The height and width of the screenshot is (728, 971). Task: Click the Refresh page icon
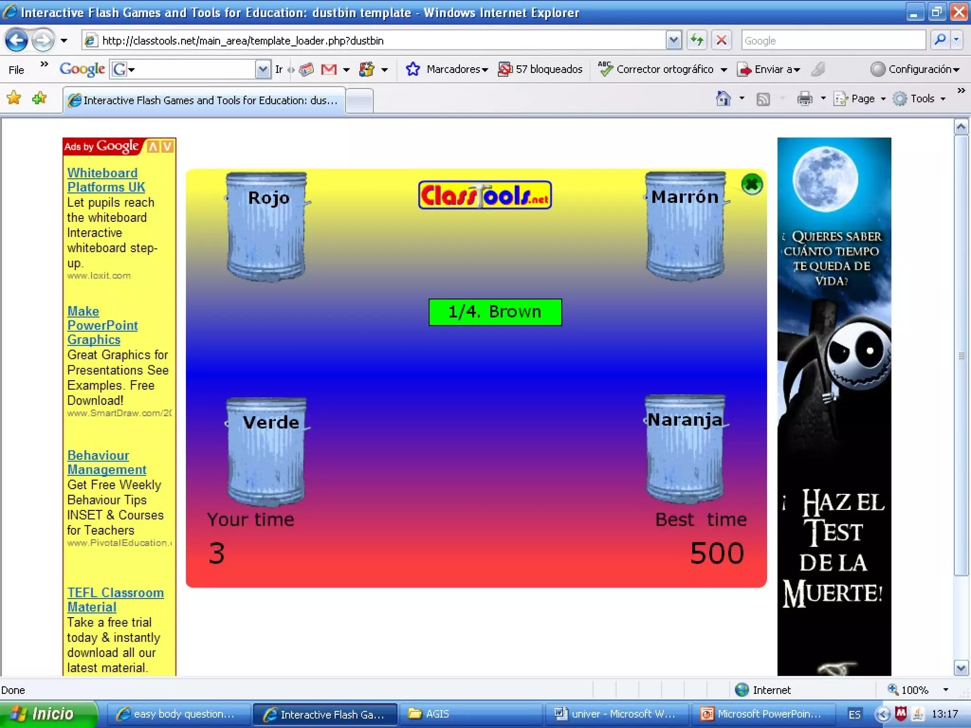(696, 40)
